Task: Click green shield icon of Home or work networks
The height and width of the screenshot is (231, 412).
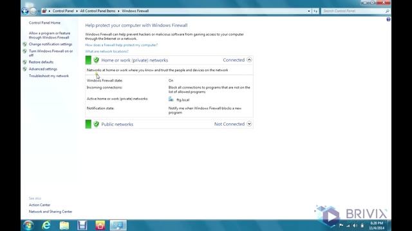Action: point(96,60)
